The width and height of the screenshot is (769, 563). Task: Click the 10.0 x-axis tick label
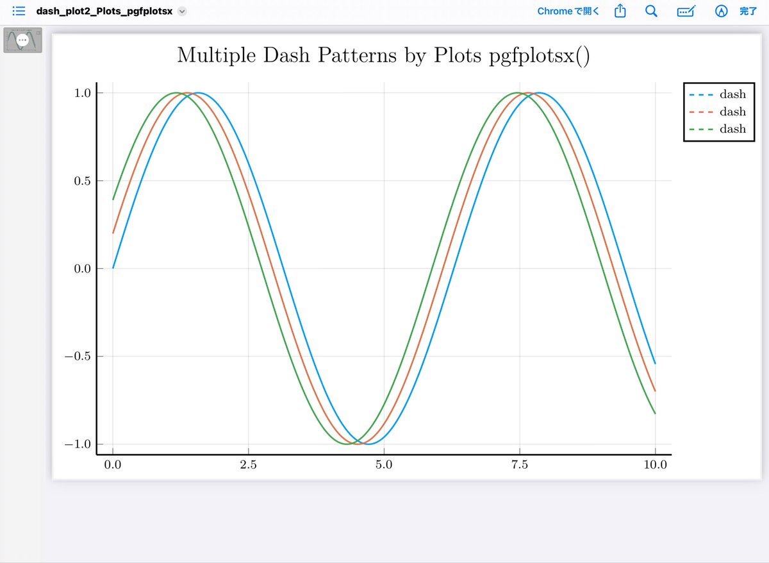654,465
